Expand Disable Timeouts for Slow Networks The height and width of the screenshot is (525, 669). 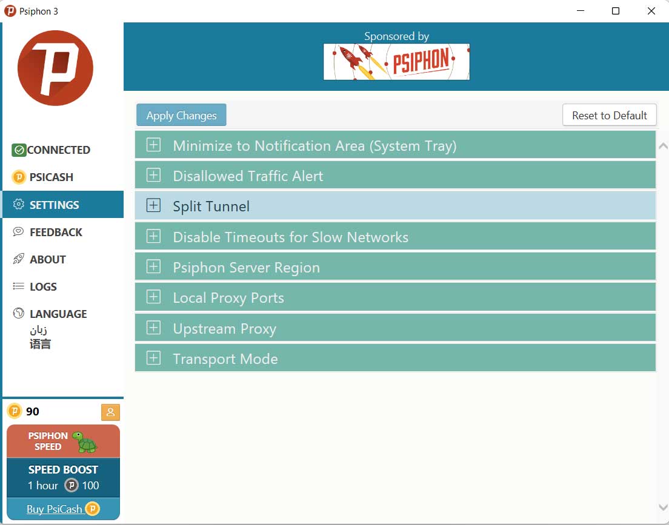[x=153, y=236]
